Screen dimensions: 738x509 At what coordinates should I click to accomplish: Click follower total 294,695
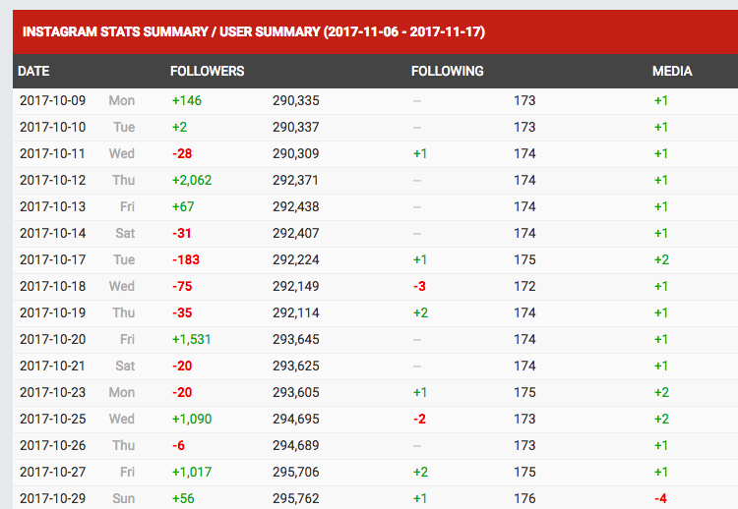pos(295,420)
